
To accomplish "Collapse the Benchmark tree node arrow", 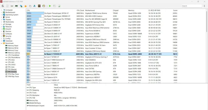I will (x=2, y=43).
